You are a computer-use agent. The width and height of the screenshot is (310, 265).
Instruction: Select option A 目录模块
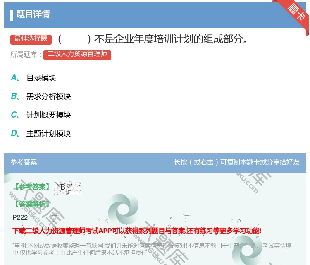click(x=33, y=78)
